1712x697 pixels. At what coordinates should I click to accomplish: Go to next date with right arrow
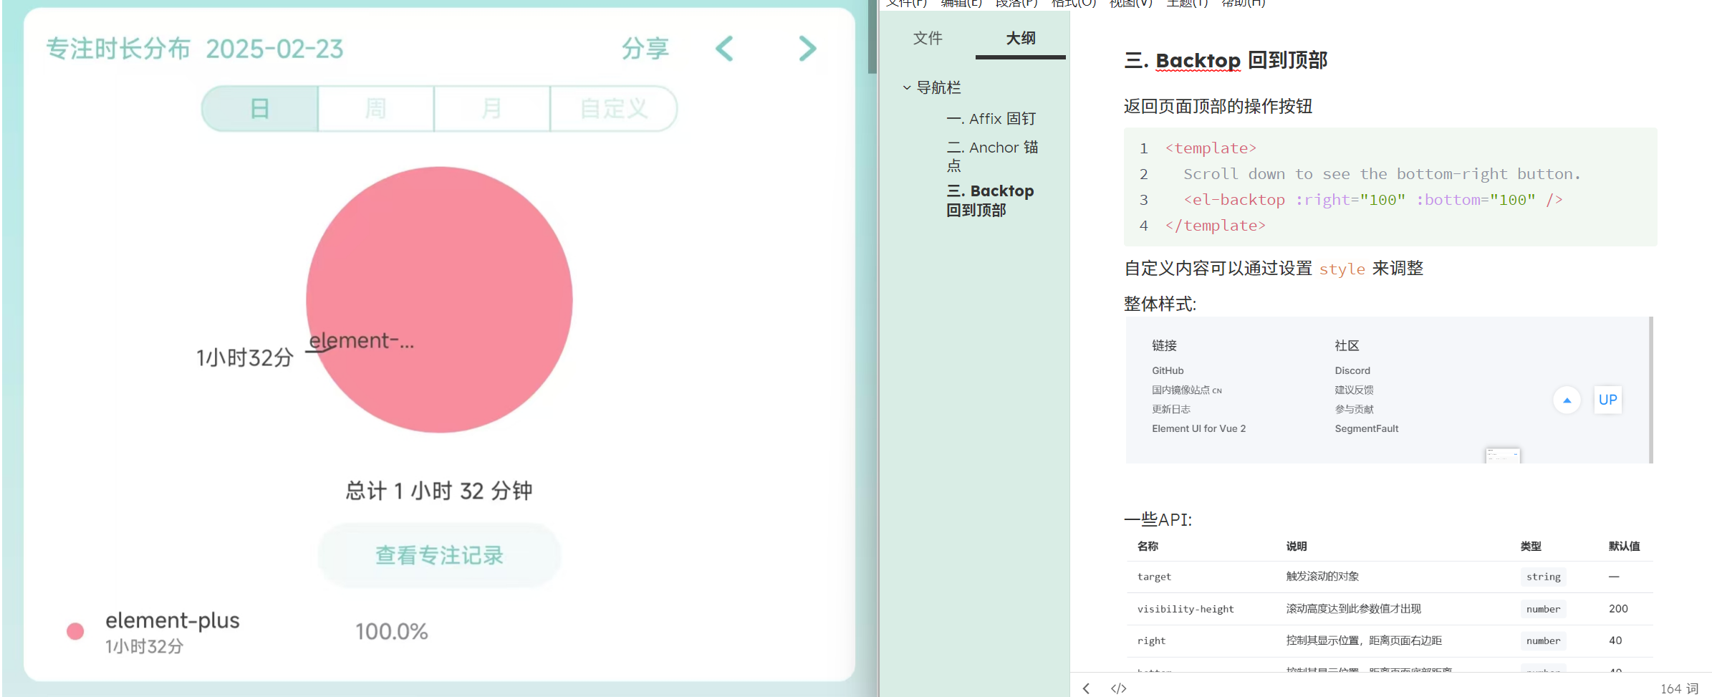807,49
